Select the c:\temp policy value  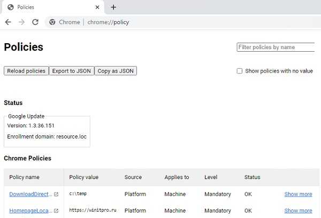coord(78,193)
